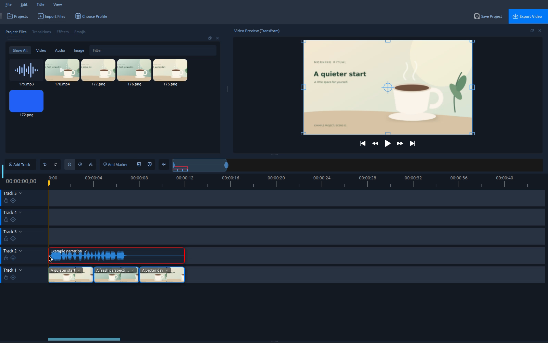548x343 pixels.
Task: Click the fast forward playback button
Action: coord(400,143)
